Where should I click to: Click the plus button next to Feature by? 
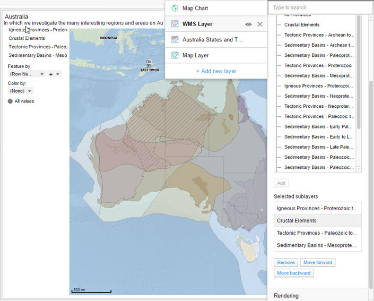(x=51, y=74)
